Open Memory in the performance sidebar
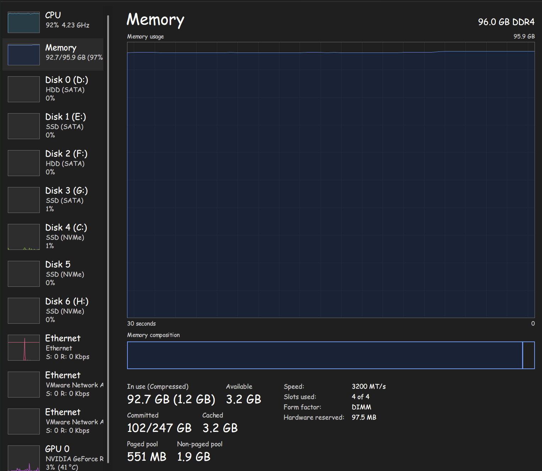The height and width of the screenshot is (471, 542). (53, 54)
